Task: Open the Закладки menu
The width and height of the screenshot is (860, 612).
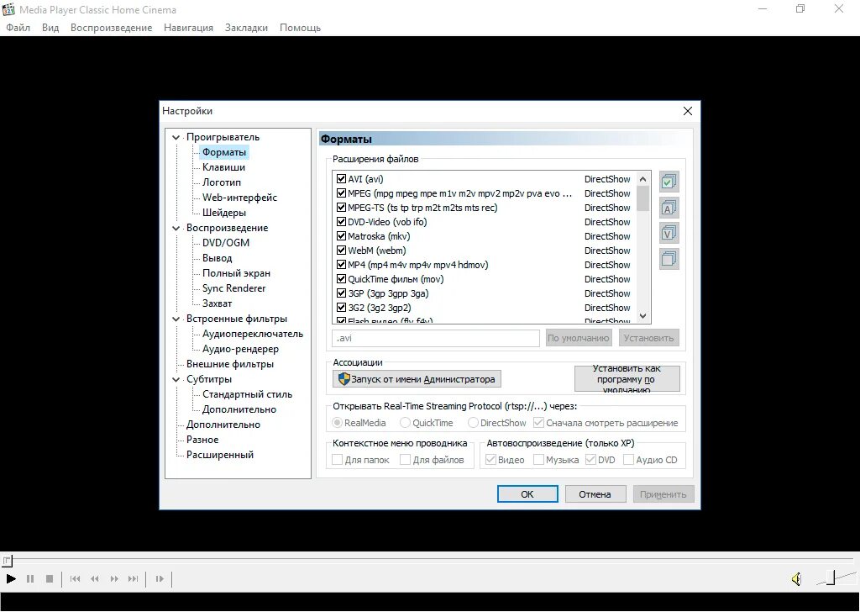Action: (x=246, y=28)
